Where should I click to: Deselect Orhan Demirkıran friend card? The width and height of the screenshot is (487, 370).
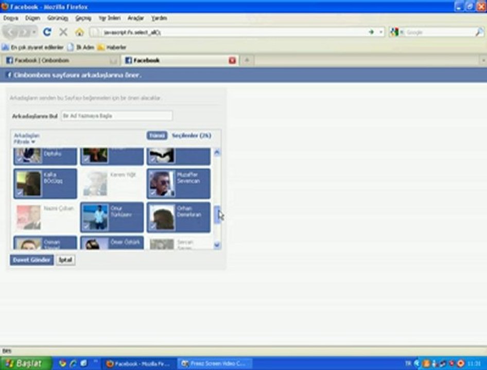[179, 217]
